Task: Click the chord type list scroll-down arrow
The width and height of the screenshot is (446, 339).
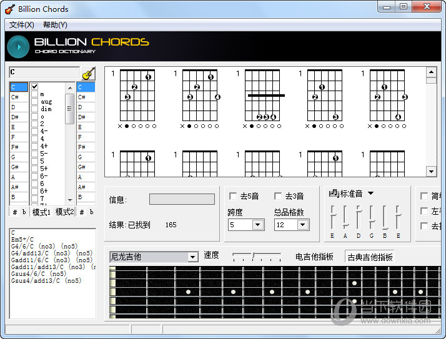Action: click(x=70, y=200)
